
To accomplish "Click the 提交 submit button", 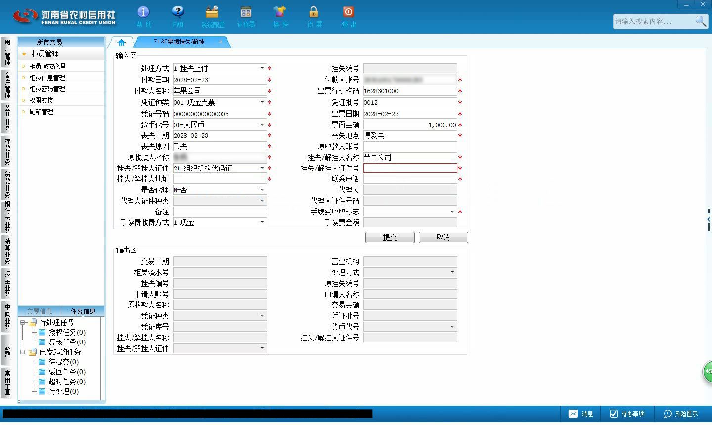I will tap(390, 237).
